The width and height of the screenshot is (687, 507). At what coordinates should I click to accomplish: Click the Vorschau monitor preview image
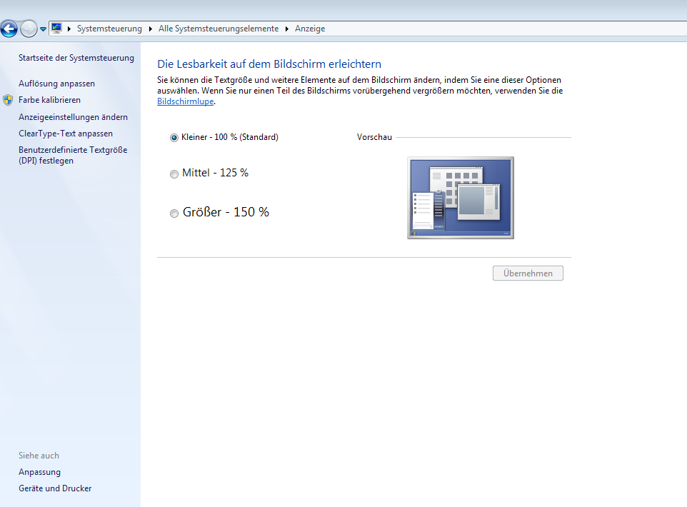461,198
